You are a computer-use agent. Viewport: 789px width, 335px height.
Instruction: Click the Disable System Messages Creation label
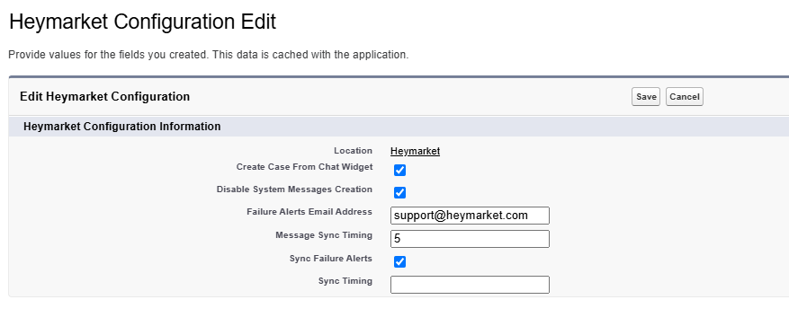(x=294, y=190)
